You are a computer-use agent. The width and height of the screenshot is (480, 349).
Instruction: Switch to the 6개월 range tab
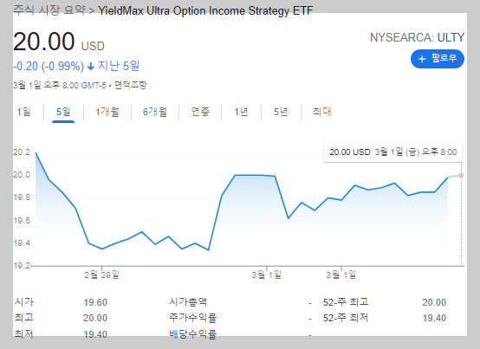point(155,112)
